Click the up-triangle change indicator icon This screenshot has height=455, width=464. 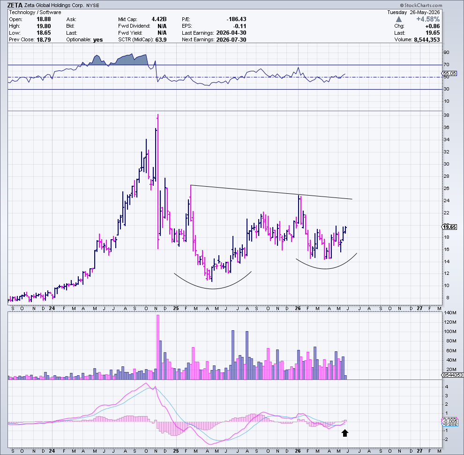coord(399,19)
